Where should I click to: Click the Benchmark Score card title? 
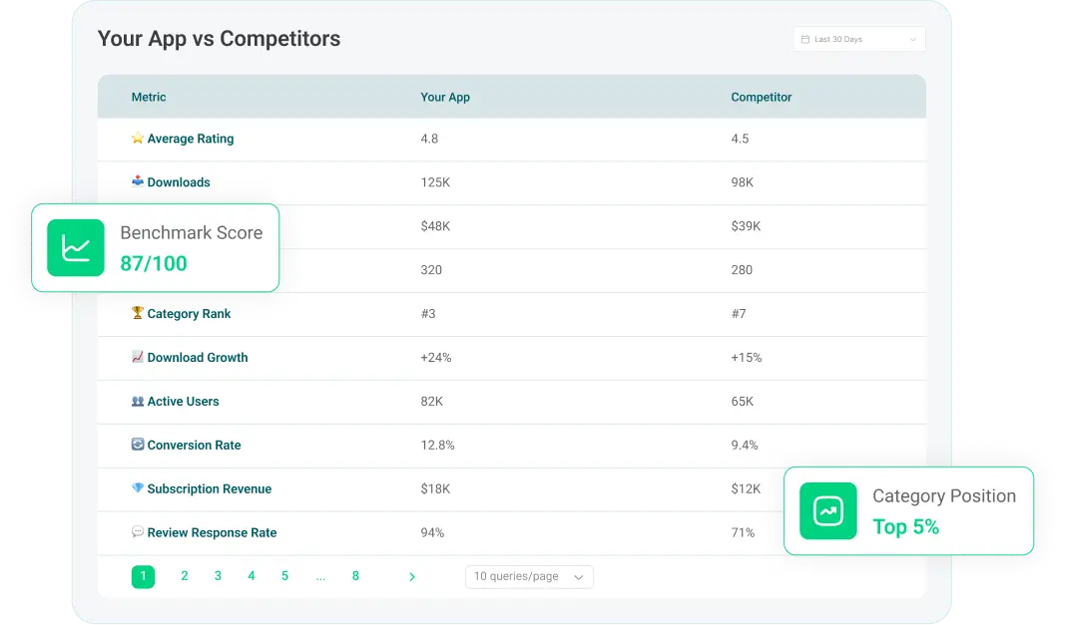(x=192, y=233)
